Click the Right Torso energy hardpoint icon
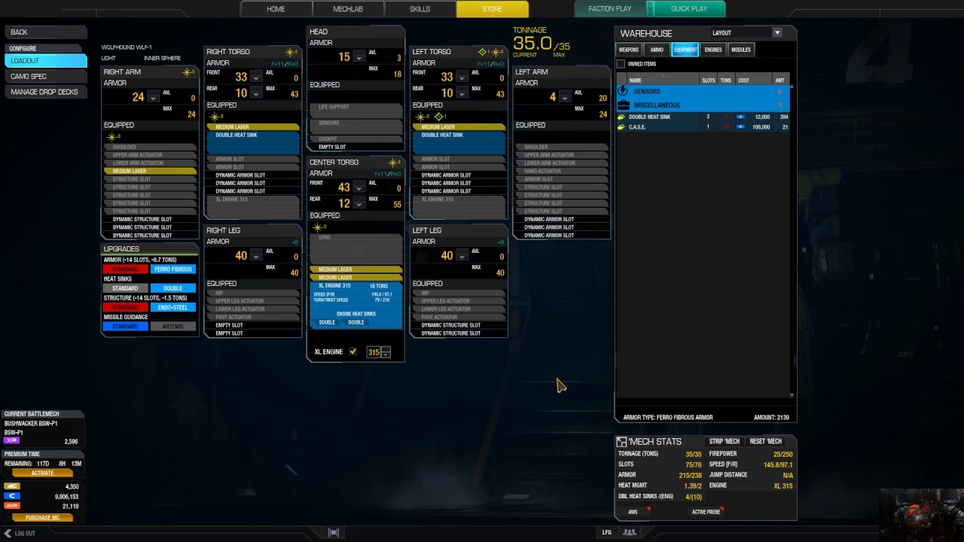964x542 pixels. click(291, 52)
